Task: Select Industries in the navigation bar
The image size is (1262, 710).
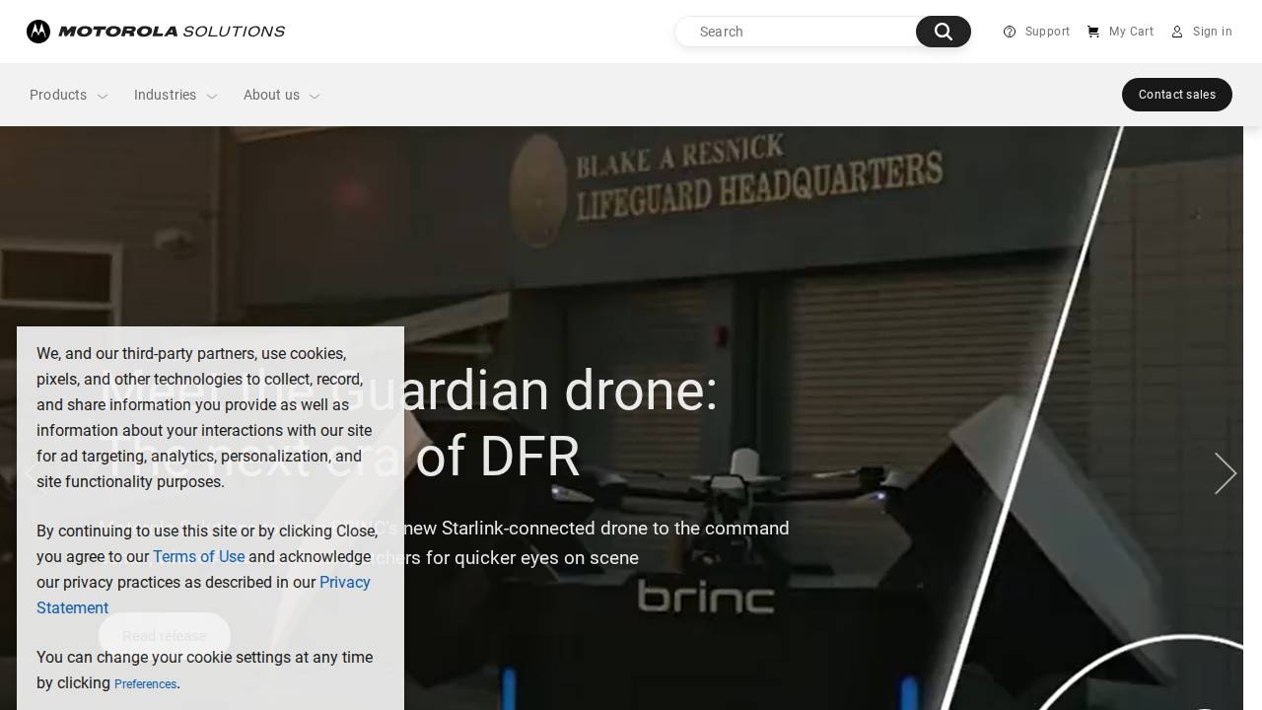Action: click(165, 95)
